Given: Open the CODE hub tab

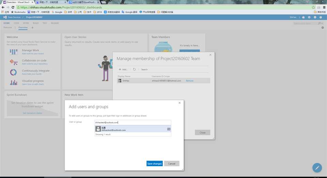Looking at the screenshot, I should (x=16, y=23).
